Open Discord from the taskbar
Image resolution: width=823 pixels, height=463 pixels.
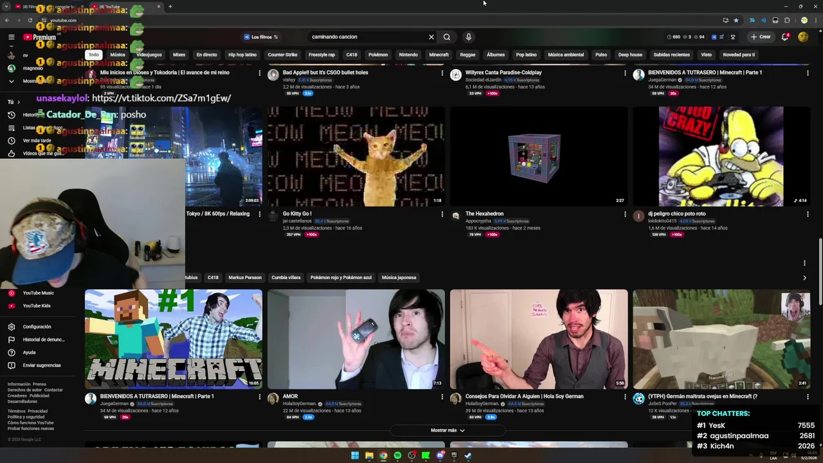pos(440,456)
